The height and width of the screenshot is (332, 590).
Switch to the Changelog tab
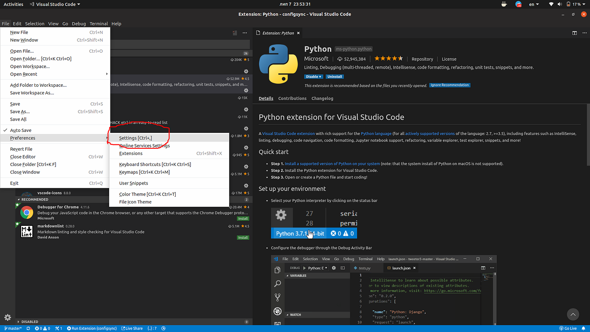[x=322, y=98]
